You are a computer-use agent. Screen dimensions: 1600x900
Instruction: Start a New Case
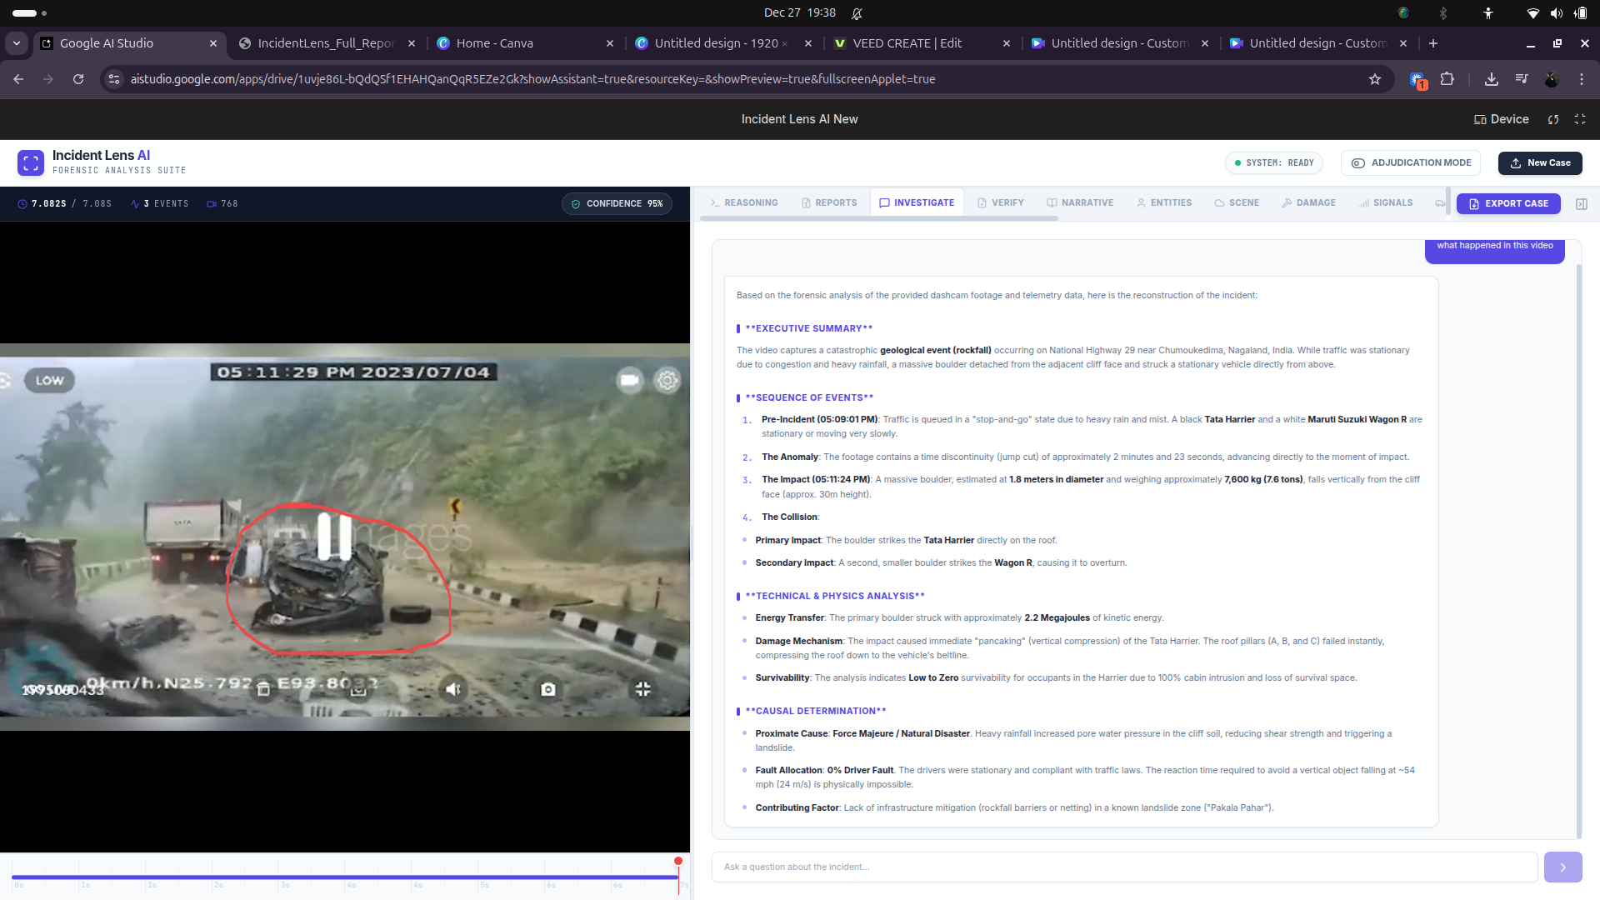click(x=1540, y=163)
